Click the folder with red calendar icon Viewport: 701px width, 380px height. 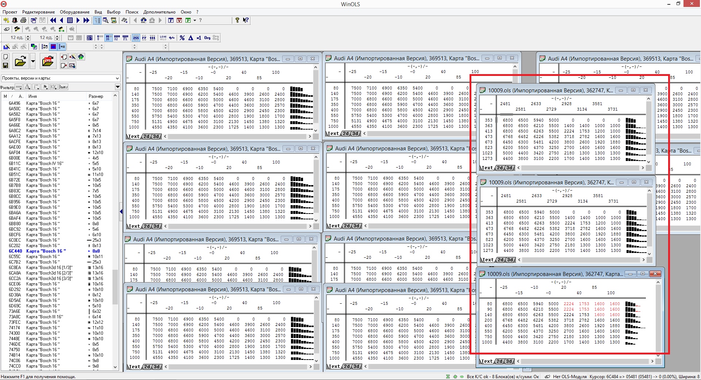48,61
